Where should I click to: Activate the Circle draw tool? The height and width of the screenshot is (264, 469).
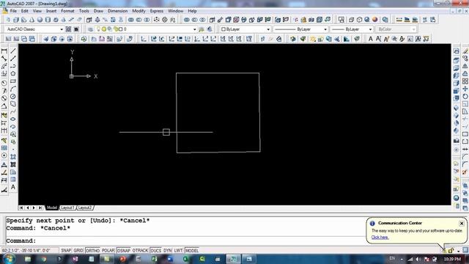coord(13,96)
